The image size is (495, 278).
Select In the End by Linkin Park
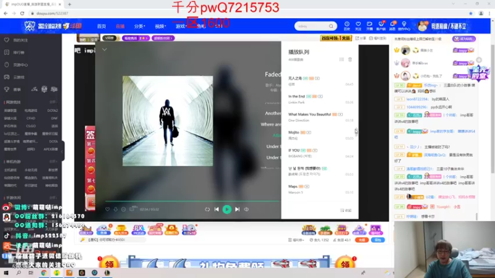click(x=321, y=99)
